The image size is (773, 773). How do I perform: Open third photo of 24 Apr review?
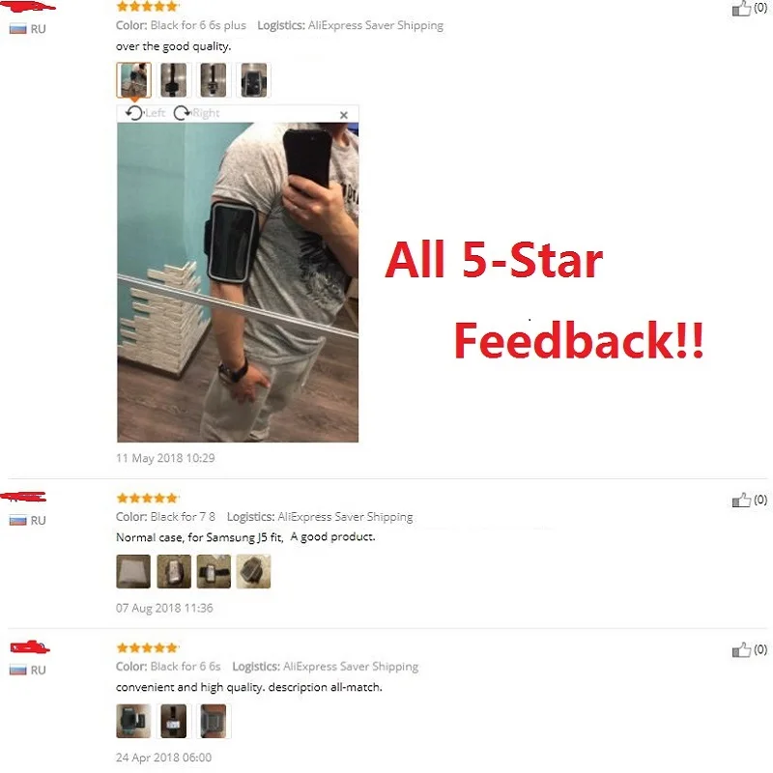[x=214, y=721]
